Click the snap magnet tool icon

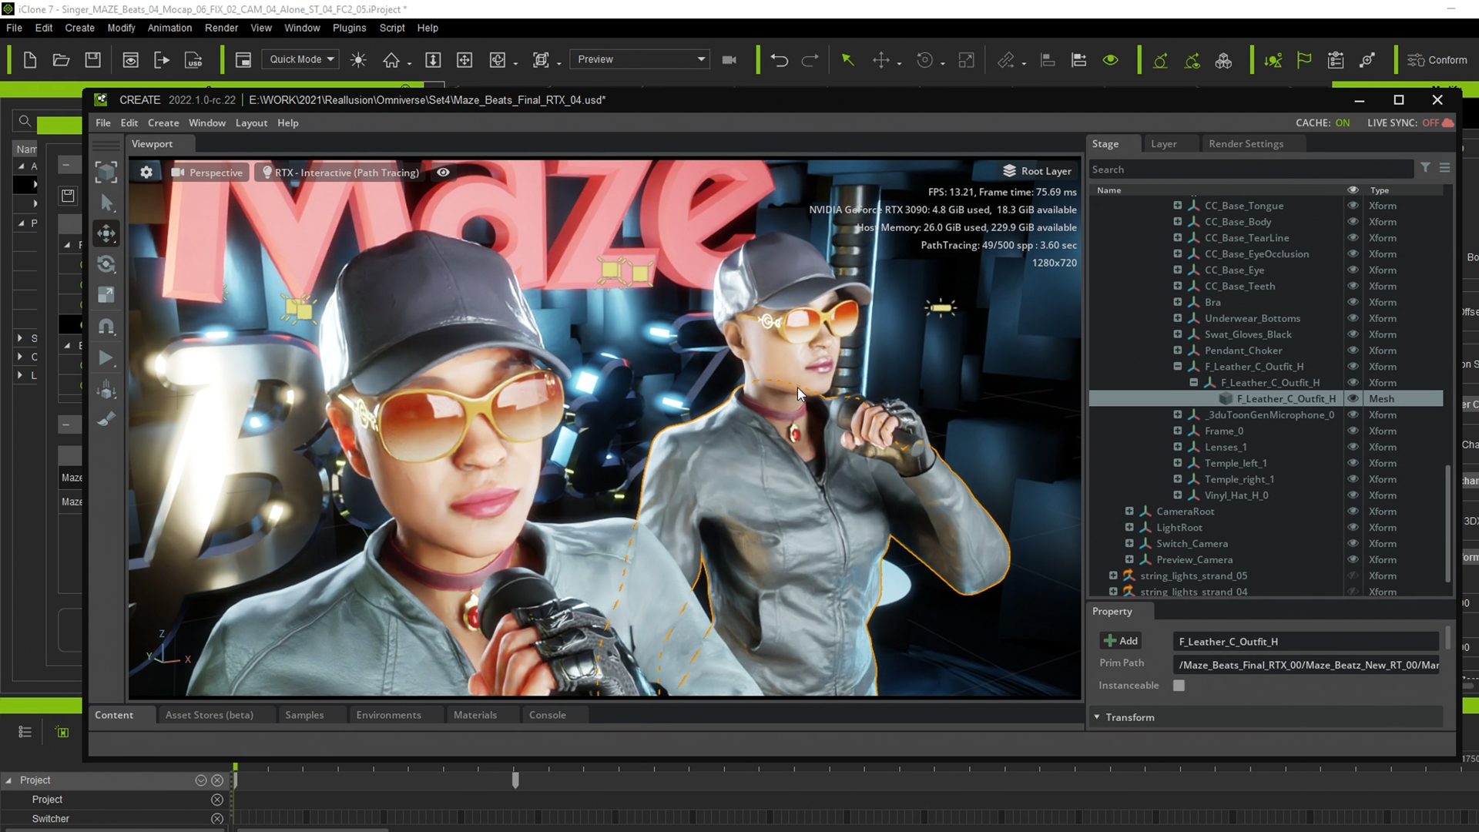[x=106, y=327]
